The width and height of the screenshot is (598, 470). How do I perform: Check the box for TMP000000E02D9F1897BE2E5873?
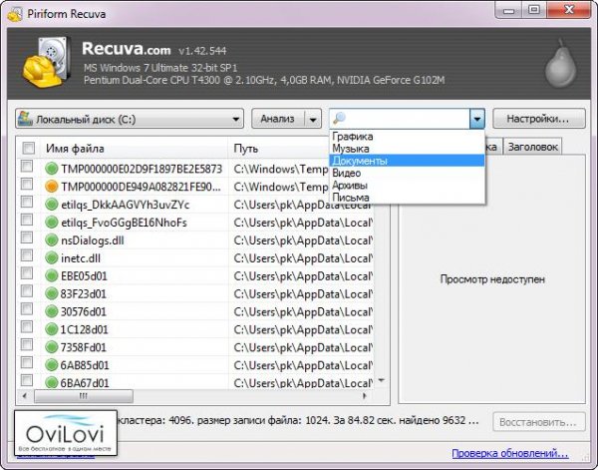(27, 166)
